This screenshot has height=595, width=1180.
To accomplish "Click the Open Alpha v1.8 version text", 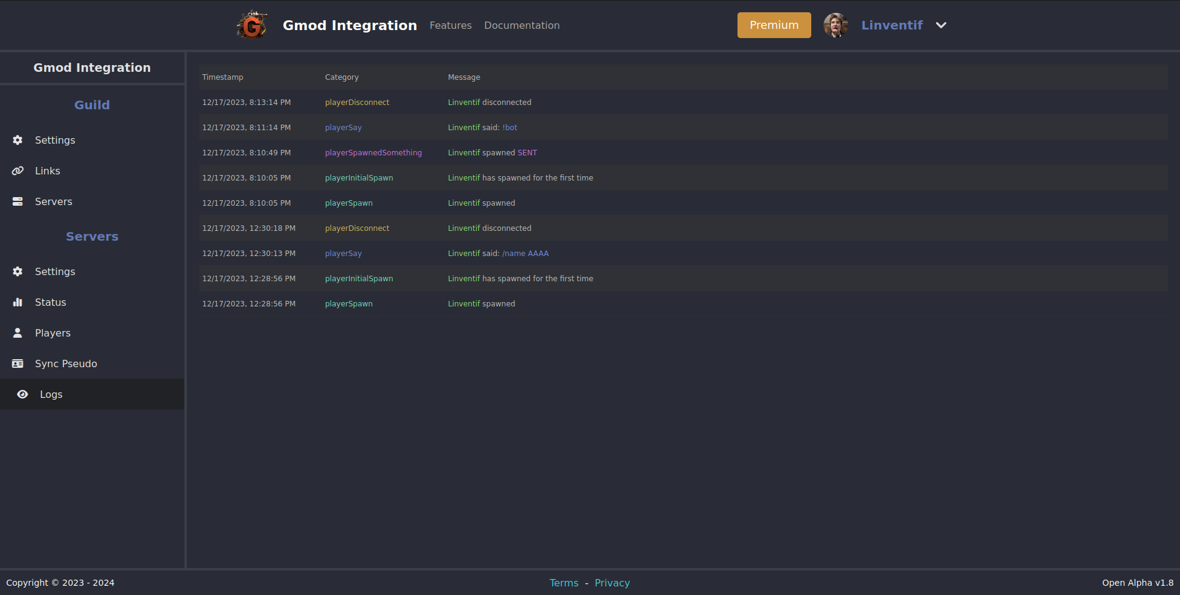I will [x=1138, y=583].
